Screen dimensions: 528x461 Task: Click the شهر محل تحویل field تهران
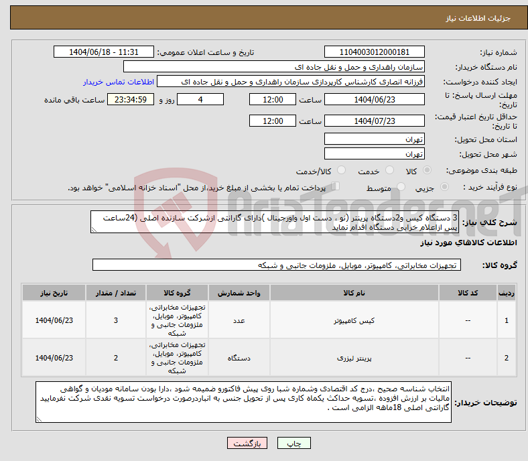(375, 153)
